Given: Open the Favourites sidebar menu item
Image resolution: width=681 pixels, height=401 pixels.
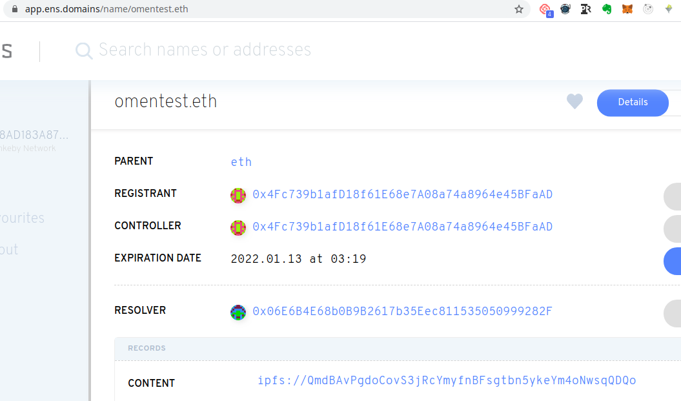Looking at the screenshot, I should point(22,218).
